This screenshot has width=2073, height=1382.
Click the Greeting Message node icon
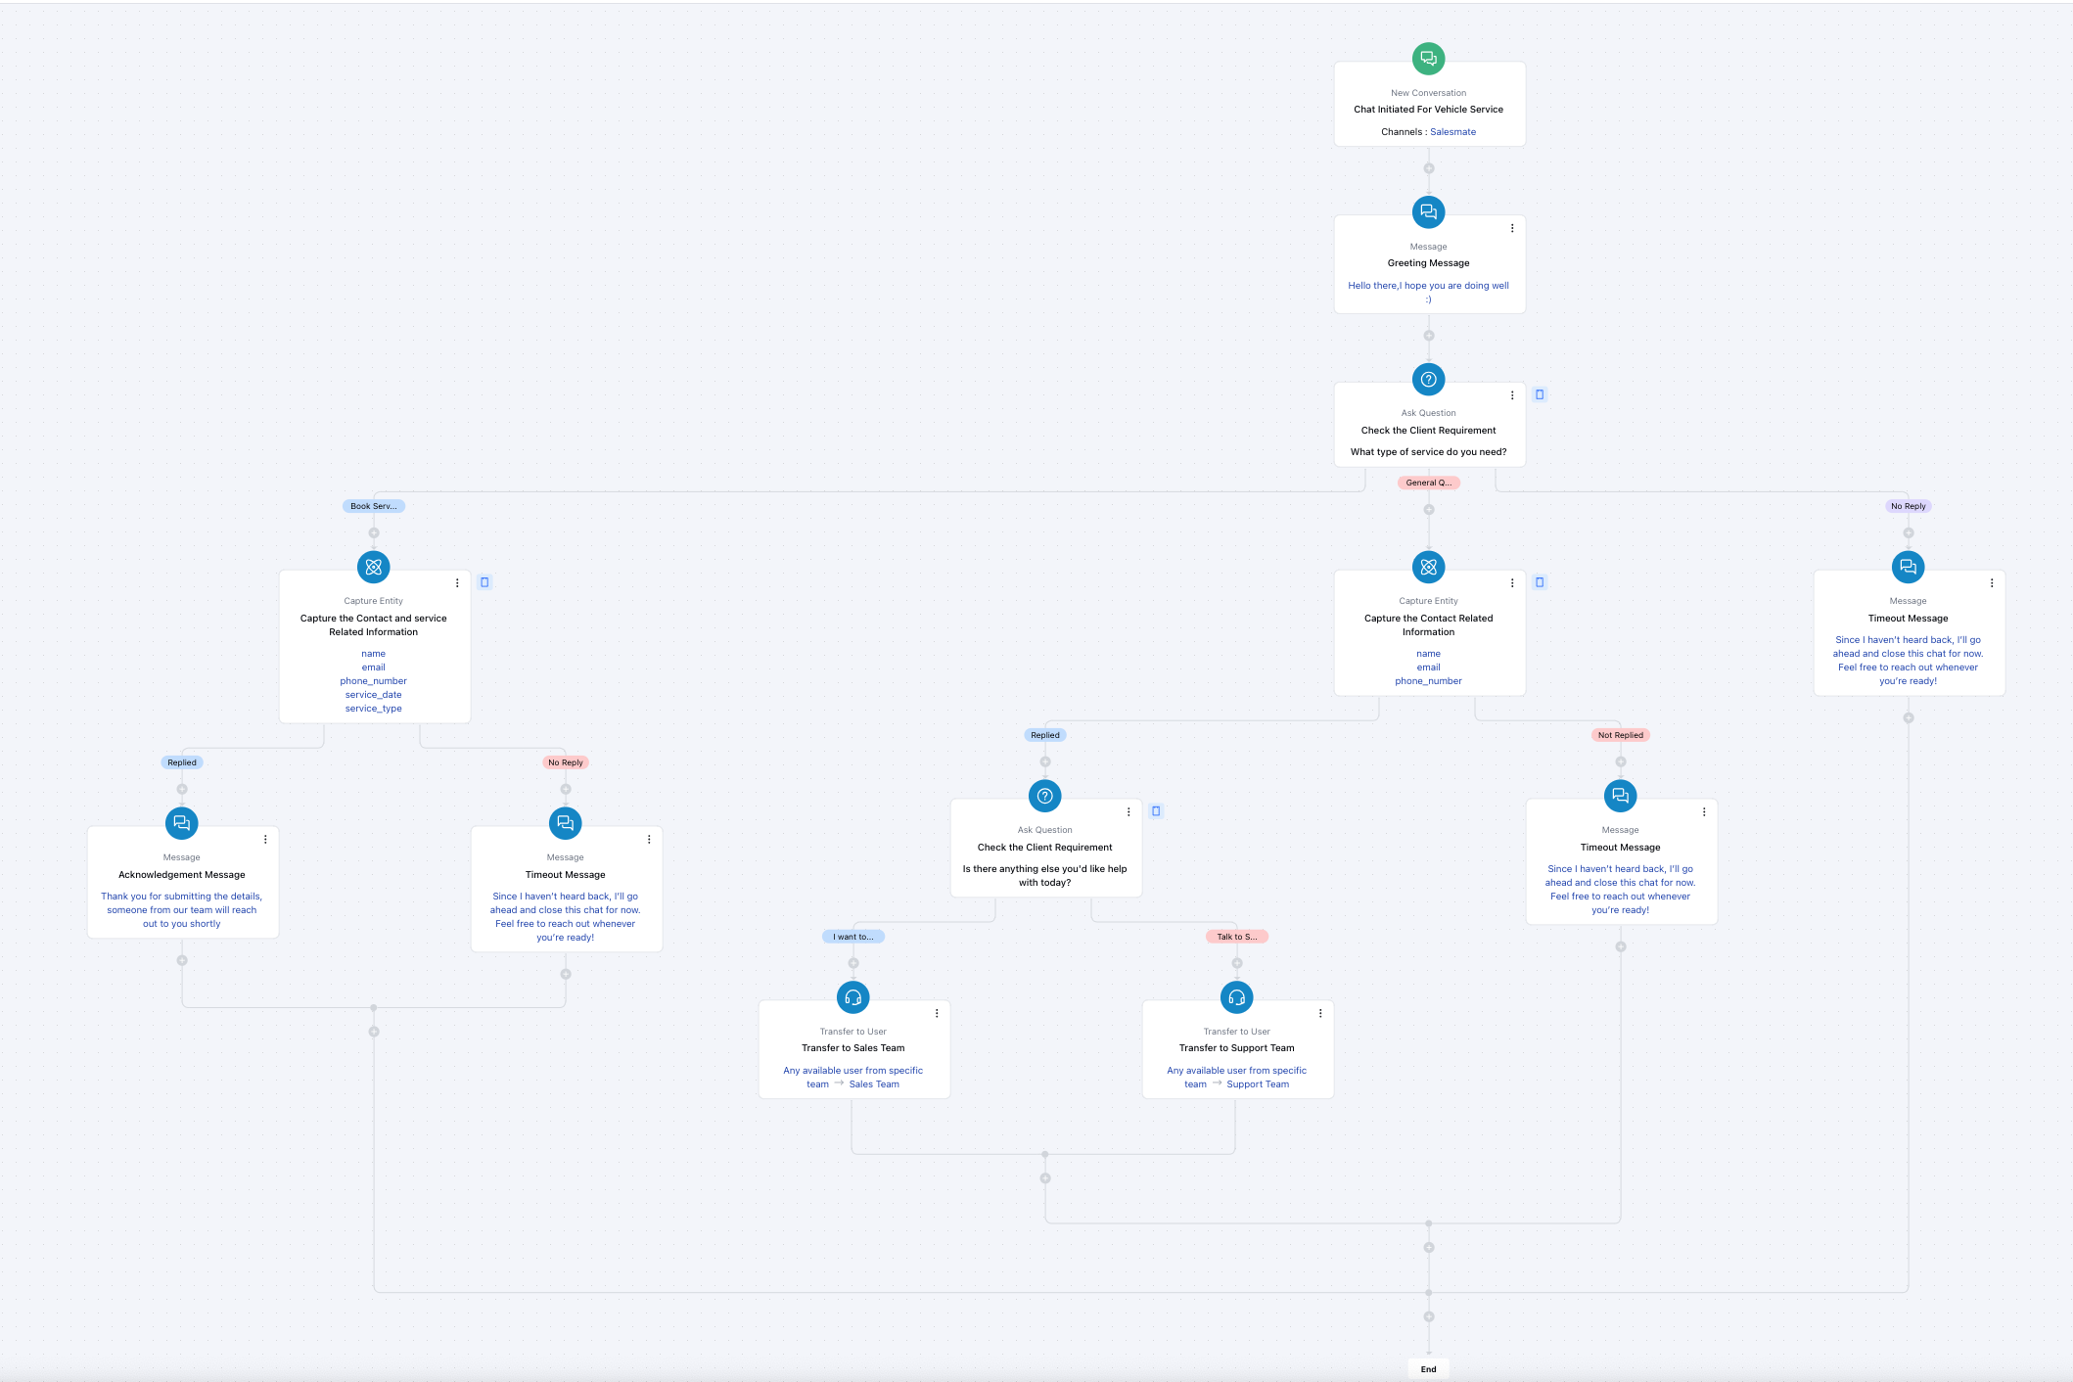(x=1428, y=211)
